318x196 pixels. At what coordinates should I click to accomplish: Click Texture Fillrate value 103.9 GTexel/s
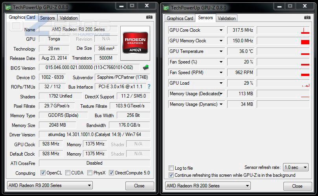(130, 106)
